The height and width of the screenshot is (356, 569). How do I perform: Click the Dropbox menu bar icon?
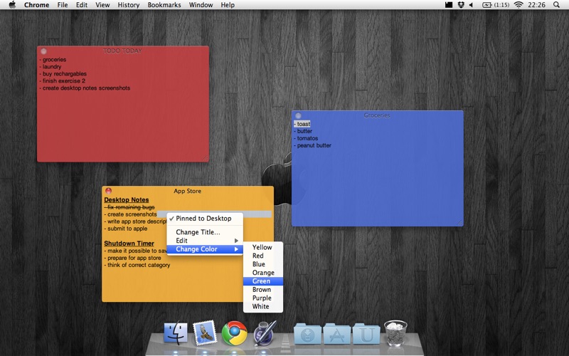[x=462, y=5]
